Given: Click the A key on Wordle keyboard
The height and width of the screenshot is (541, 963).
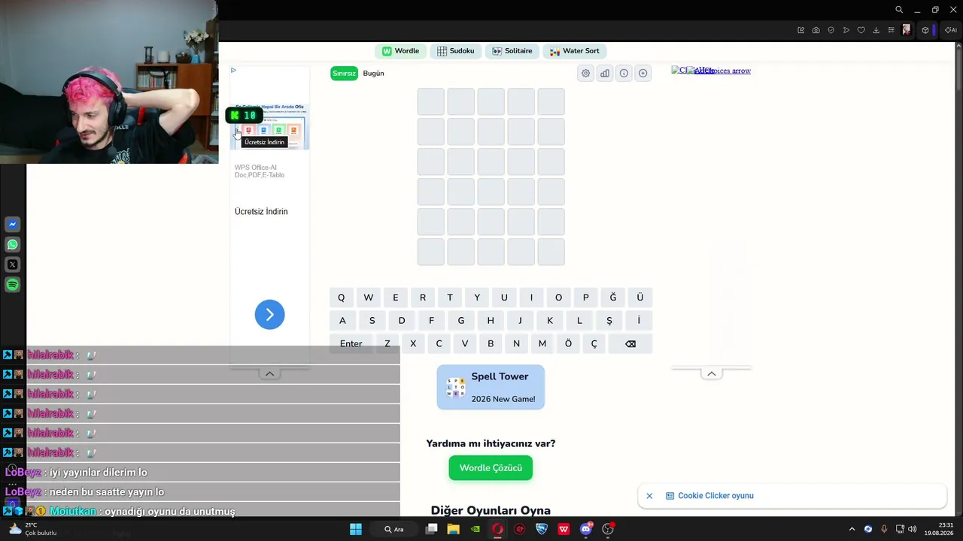Looking at the screenshot, I should [x=342, y=320].
